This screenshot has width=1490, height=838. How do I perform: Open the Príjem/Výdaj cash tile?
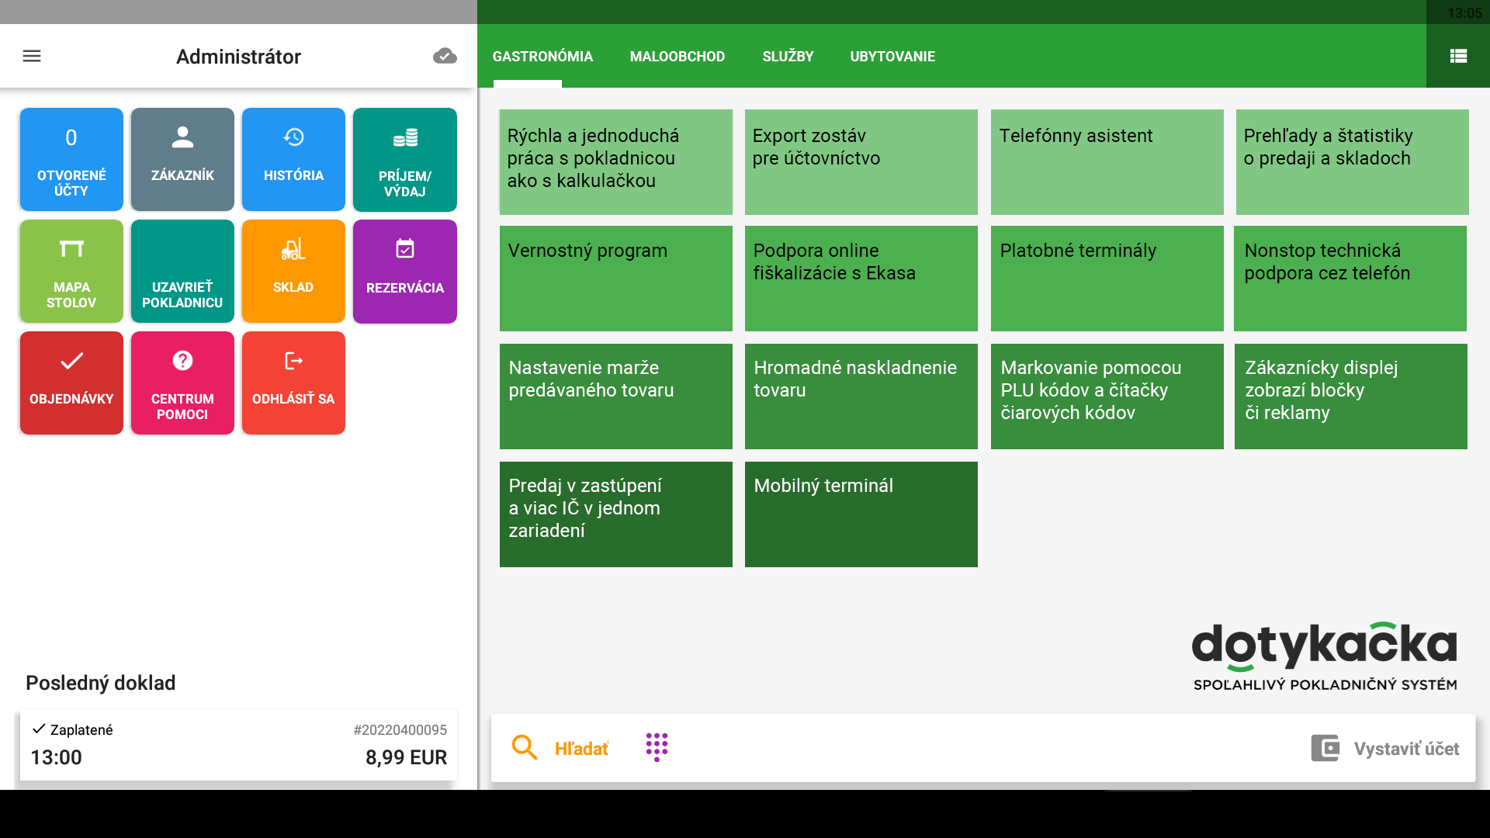tap(405, 159)
